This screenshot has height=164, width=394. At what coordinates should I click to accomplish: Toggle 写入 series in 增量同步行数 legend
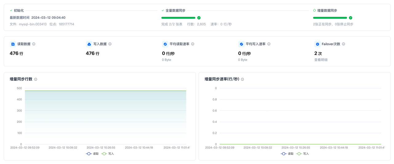(x=108, y=154)
